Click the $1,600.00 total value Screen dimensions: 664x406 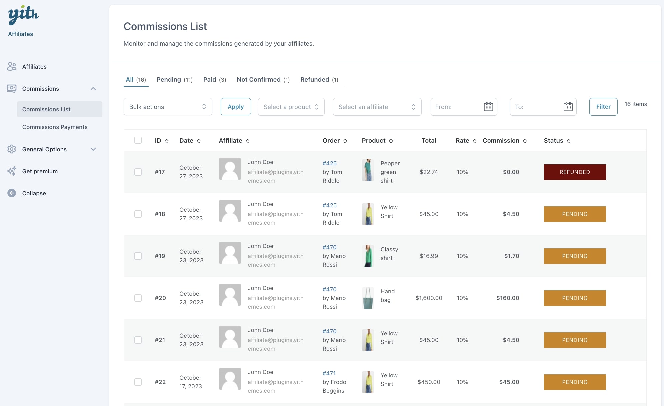point(429,298)
